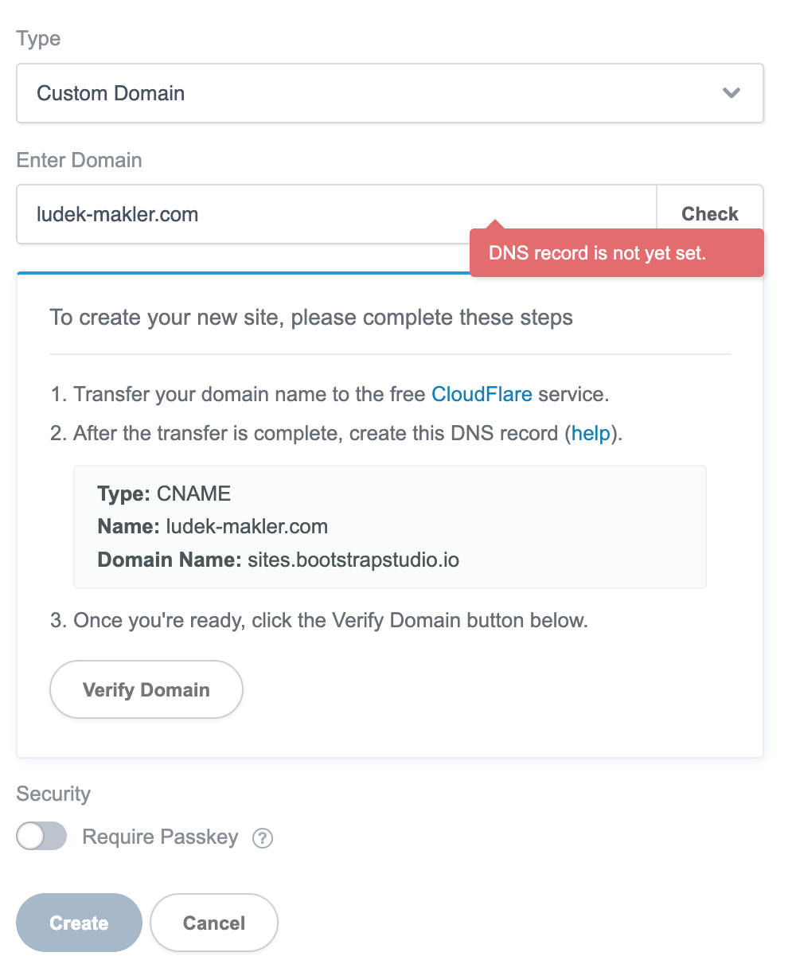
Task: Click the Name value ludek-makler.com in DNS record
Action: 247,526
